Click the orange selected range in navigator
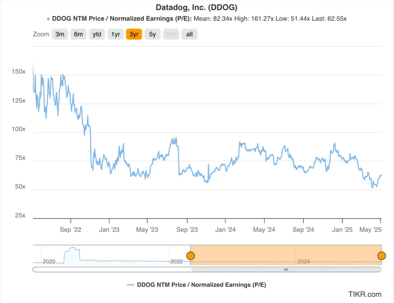This screenshot has height=303, width=394. pos(286,255)
